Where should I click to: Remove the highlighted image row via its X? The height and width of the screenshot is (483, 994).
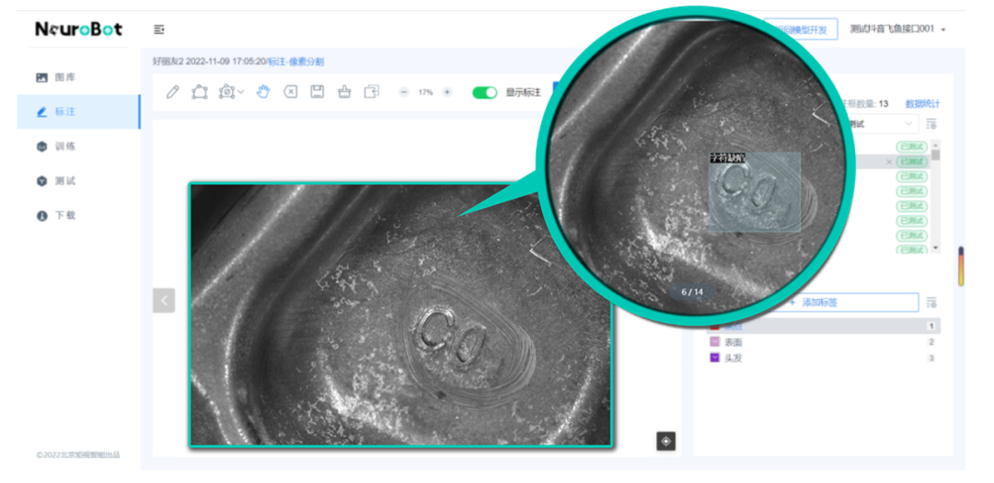pyautogui.click(x=889, y=162)
